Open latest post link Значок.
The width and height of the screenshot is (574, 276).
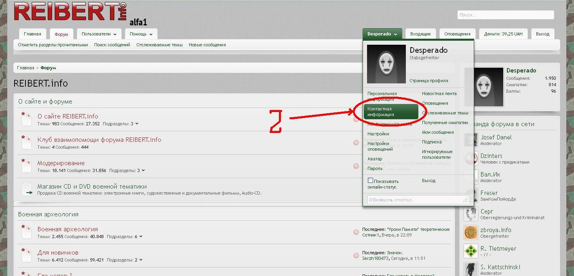(395, 253)
